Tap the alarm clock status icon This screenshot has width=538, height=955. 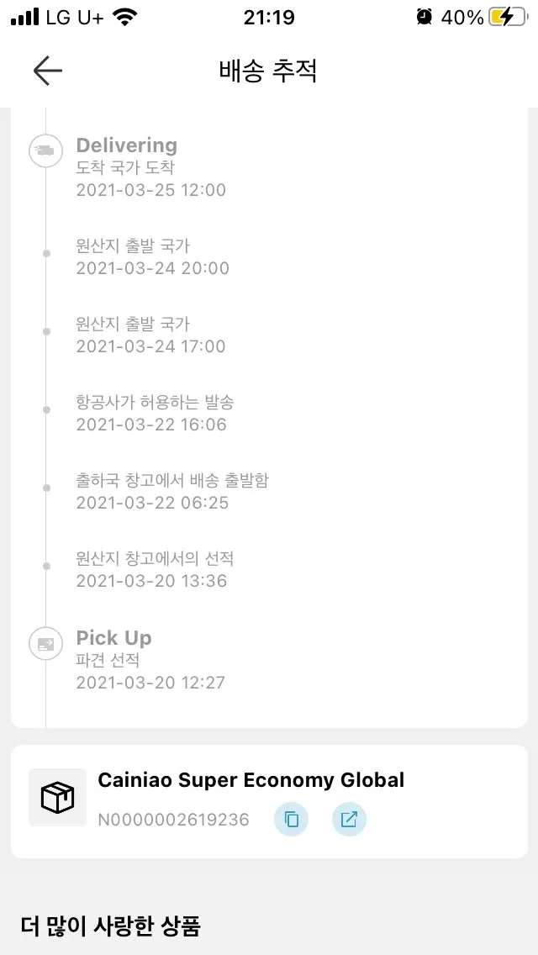click(x=424, y=17)
